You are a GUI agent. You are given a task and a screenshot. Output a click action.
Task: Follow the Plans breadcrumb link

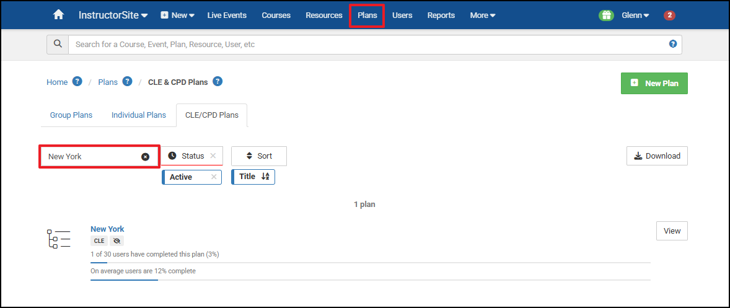point(108,82)
